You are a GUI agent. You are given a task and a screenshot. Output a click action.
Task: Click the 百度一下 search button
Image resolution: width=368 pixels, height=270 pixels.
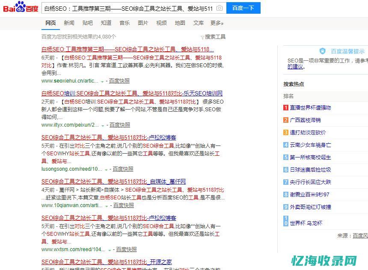243,8
